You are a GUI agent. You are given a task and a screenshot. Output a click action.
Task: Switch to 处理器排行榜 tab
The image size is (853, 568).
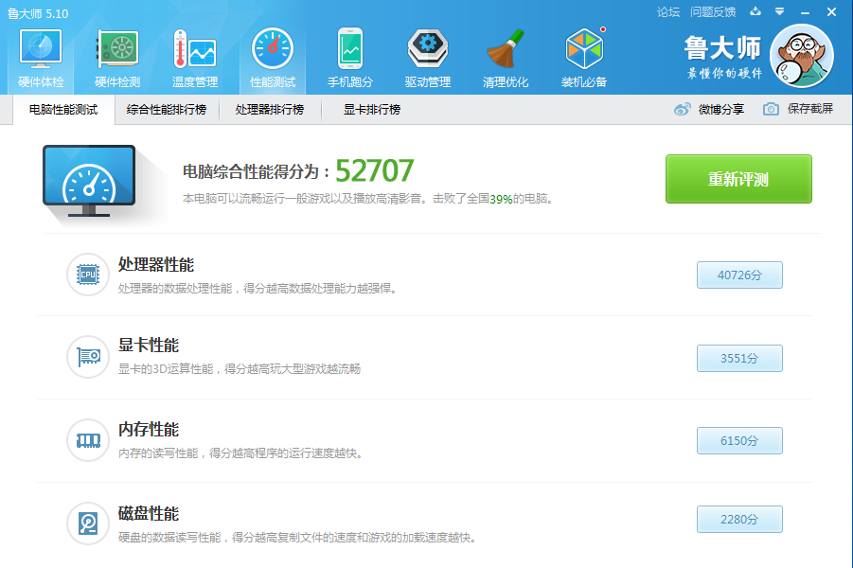point(269,110)
